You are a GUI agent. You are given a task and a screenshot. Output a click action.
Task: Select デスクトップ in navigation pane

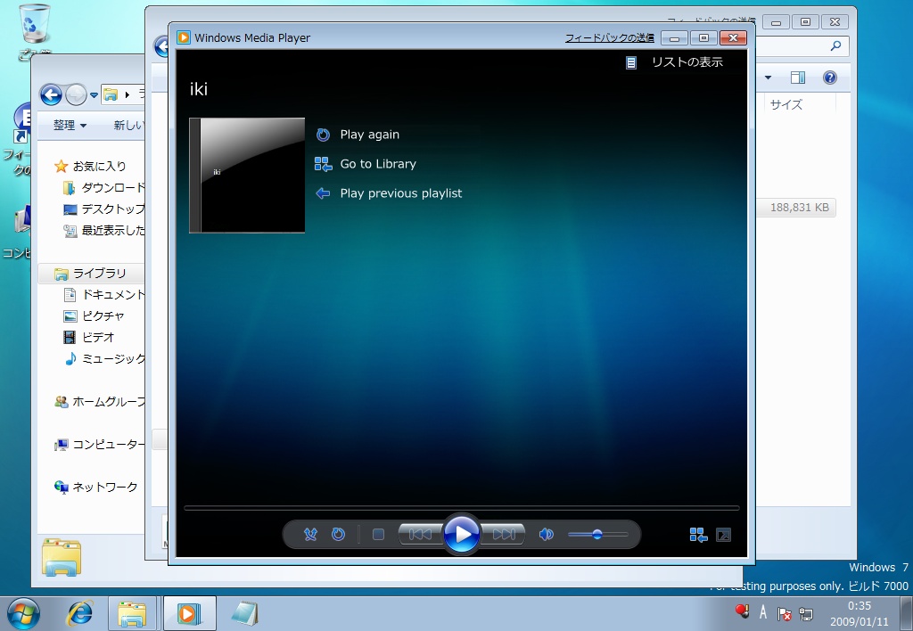coord(113,209)
